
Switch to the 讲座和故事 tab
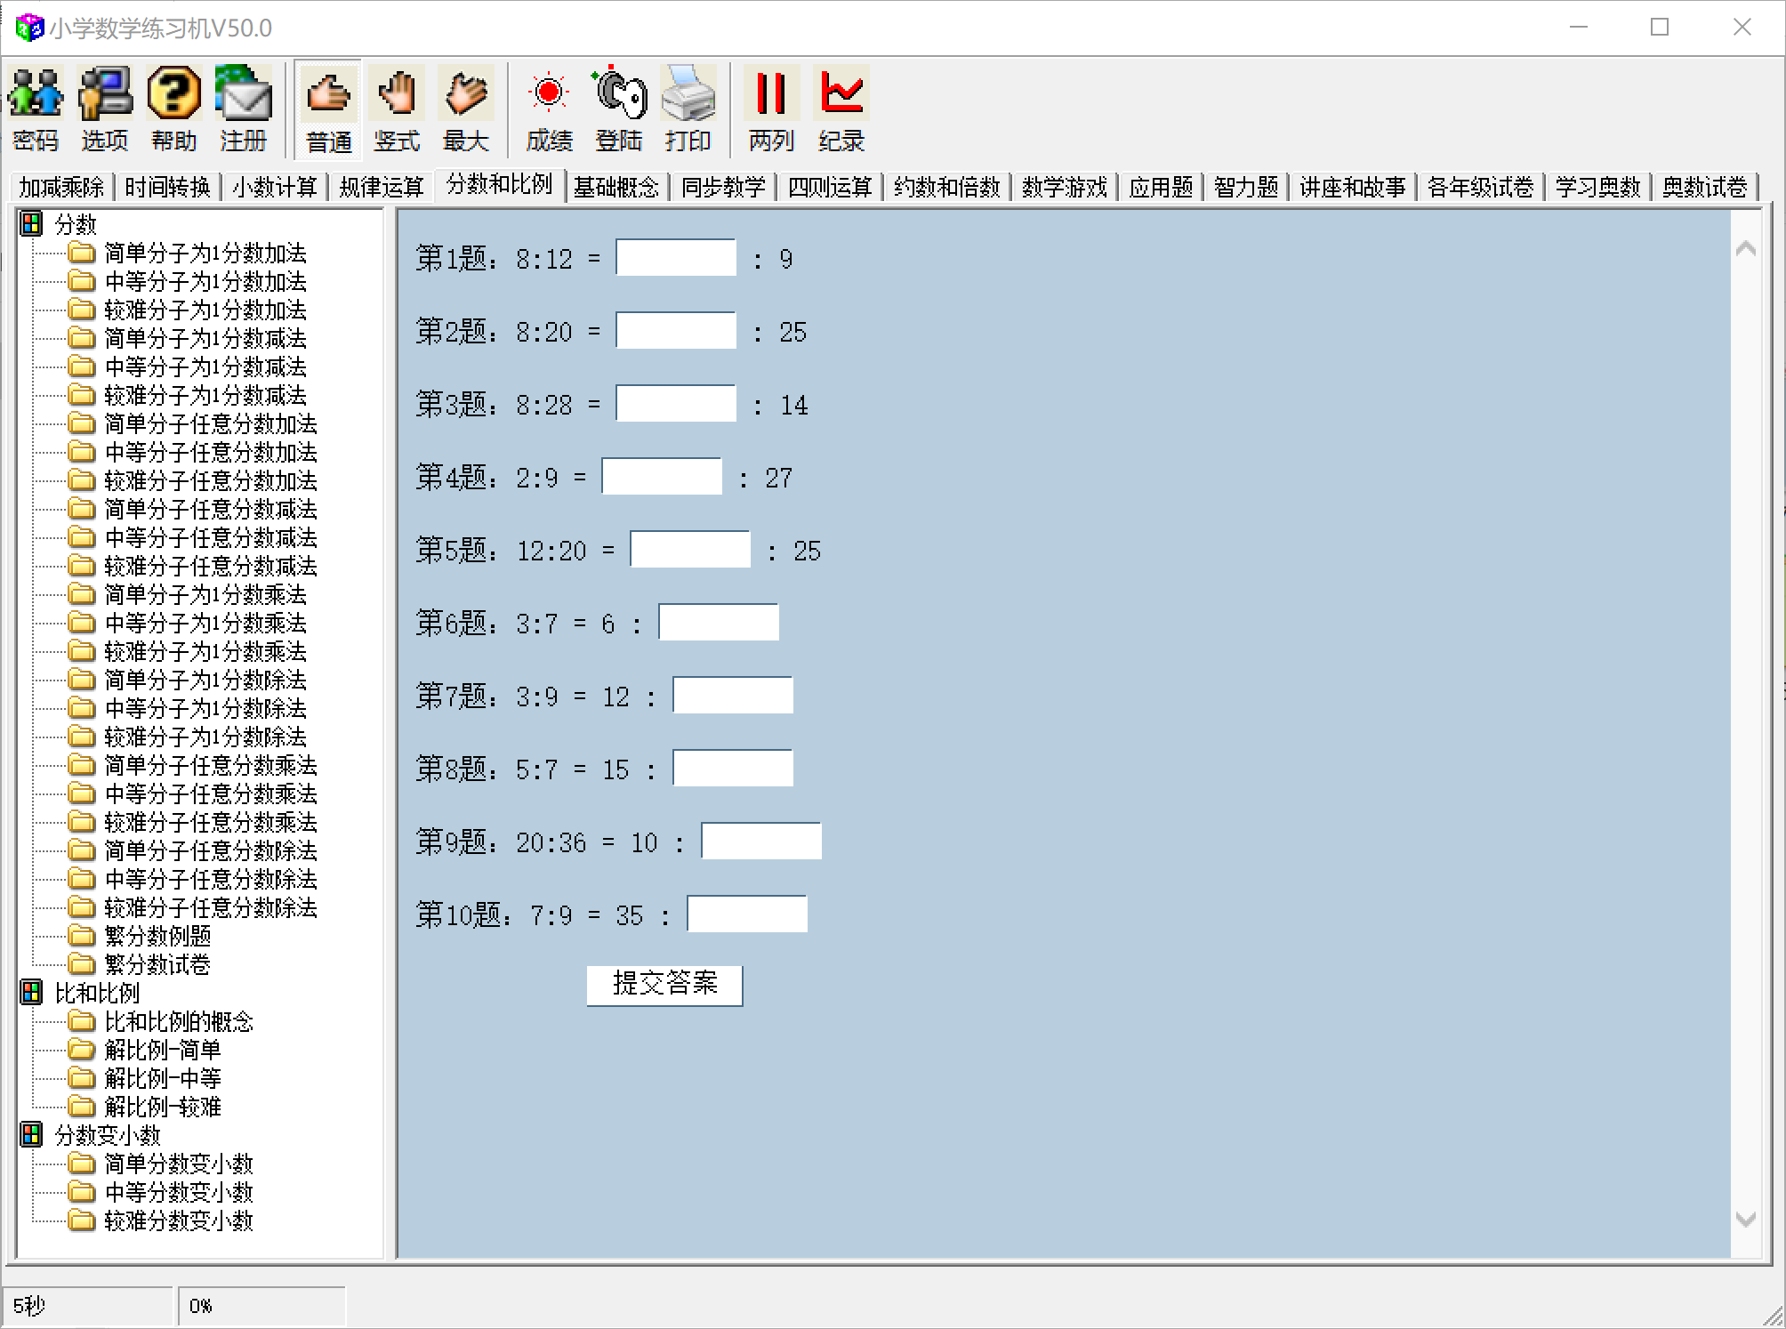pos(1353,187)
